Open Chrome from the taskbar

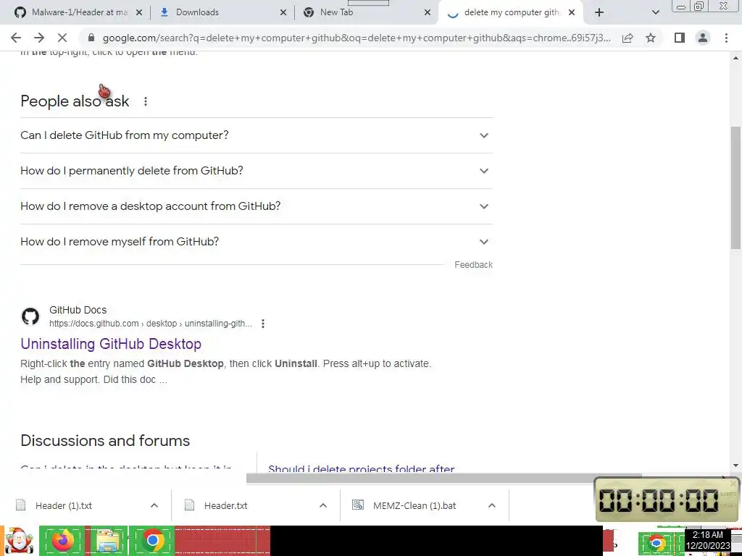pos(152,540)
